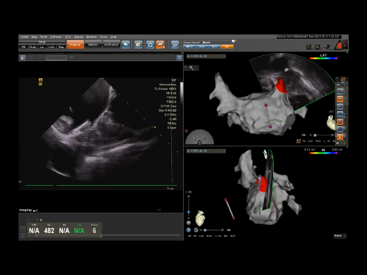Toggle the orange color-map sidebar button

click(x=340, y=98)
